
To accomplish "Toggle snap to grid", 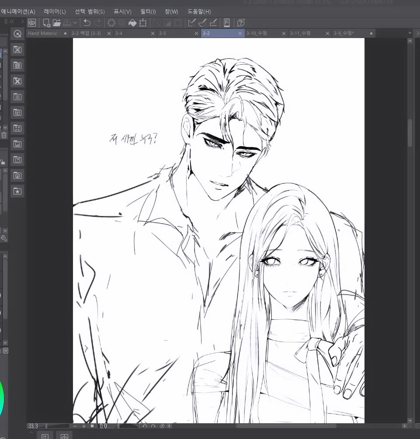I will point(213,23).
